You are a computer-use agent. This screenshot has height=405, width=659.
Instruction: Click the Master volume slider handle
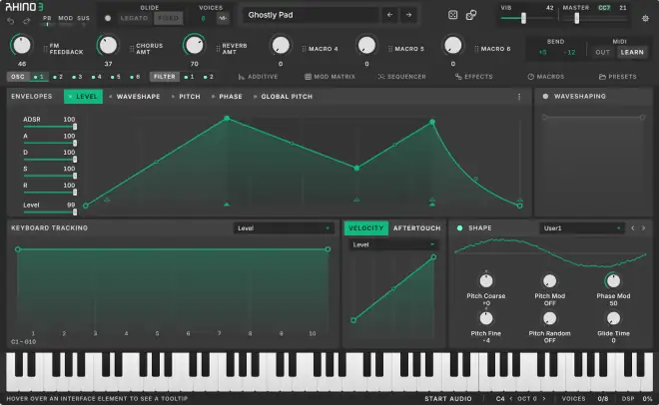577,18
